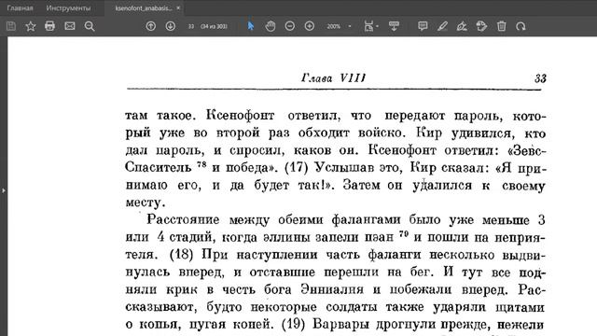This screenshot has height=336, width=597.
Task: Open the find text magnifier
Action: coord(90,26)
